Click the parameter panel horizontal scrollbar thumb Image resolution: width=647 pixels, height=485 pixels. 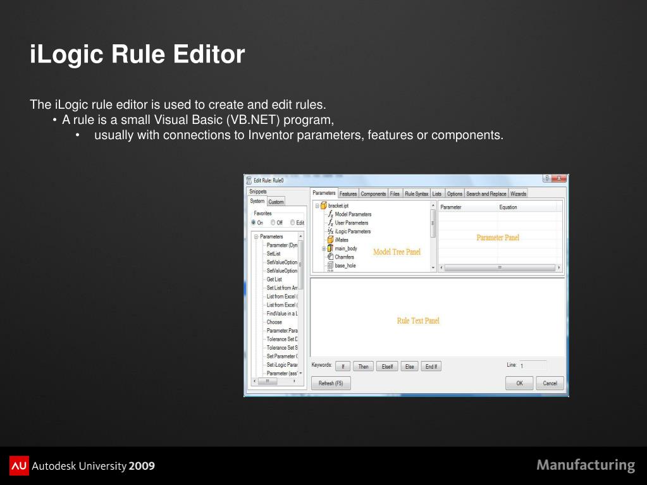[x=500, y=267]
